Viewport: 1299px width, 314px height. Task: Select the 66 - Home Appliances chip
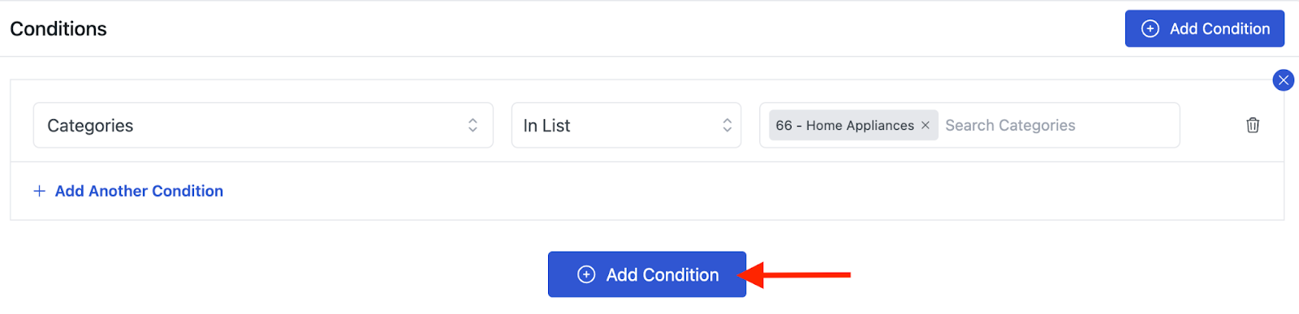844,125
